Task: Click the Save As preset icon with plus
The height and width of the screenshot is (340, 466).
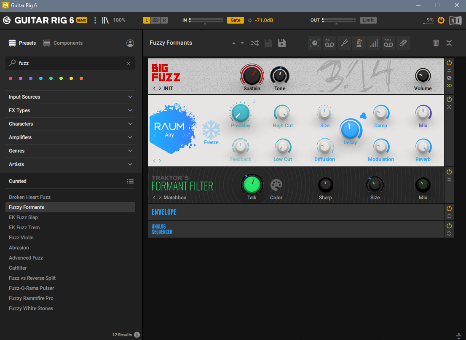Action: pyautogui.click(x=282, y=43)
